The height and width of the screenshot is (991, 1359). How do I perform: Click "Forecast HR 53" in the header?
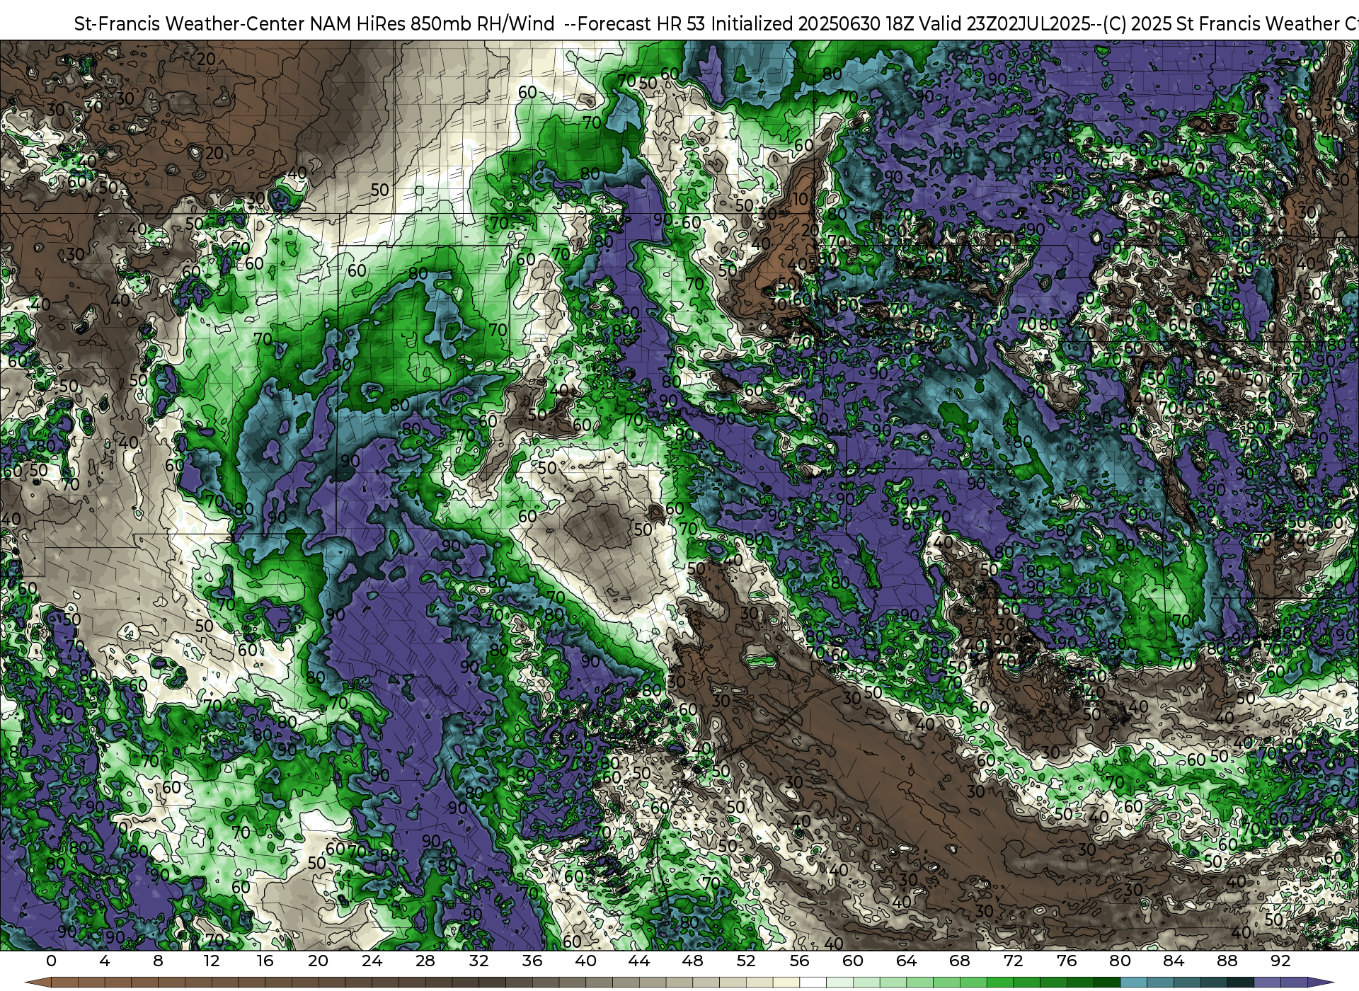[641, 23]
